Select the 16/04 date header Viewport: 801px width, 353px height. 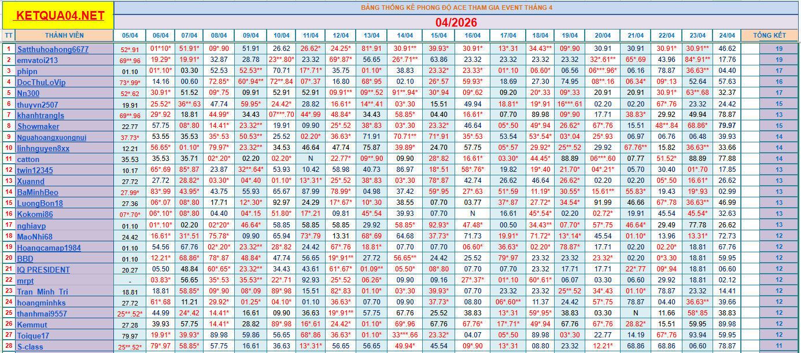pyautogui.click(x=473, y=35)
